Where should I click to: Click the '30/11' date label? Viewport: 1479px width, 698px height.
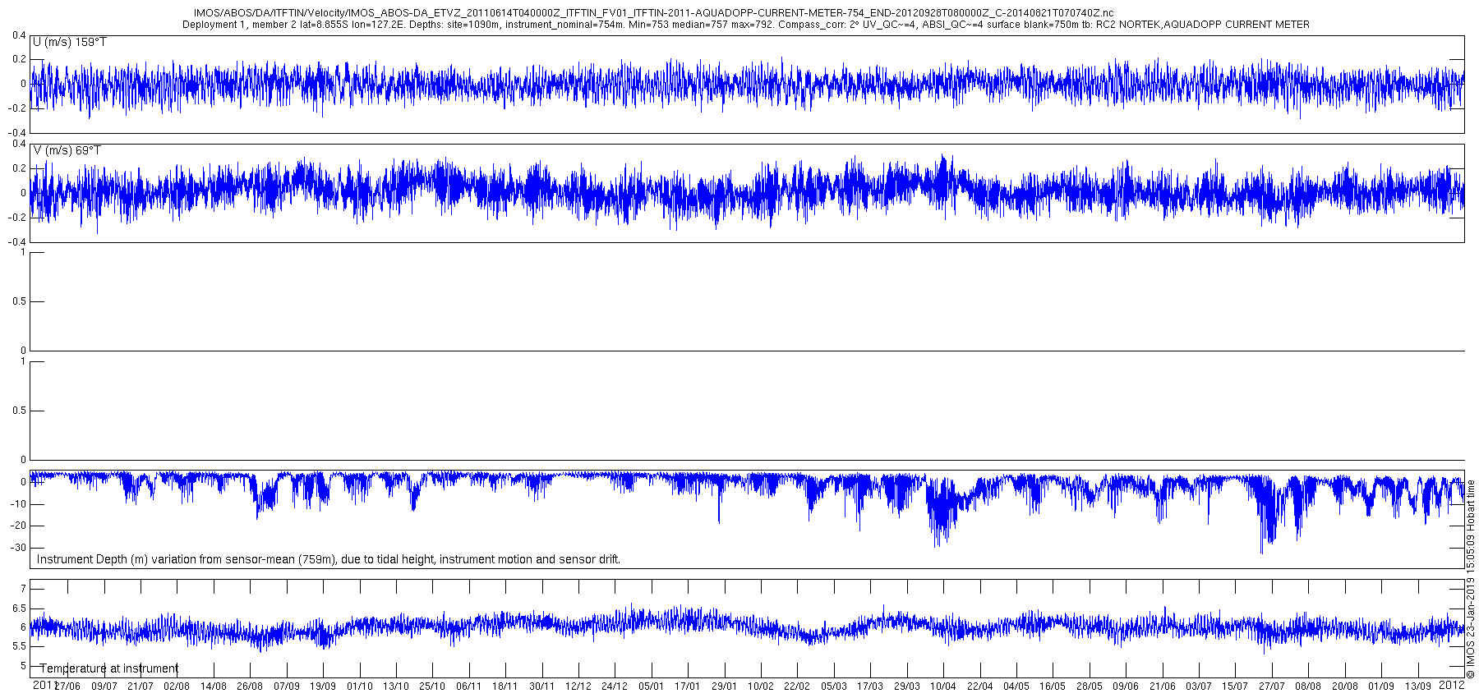coord(542,687)
